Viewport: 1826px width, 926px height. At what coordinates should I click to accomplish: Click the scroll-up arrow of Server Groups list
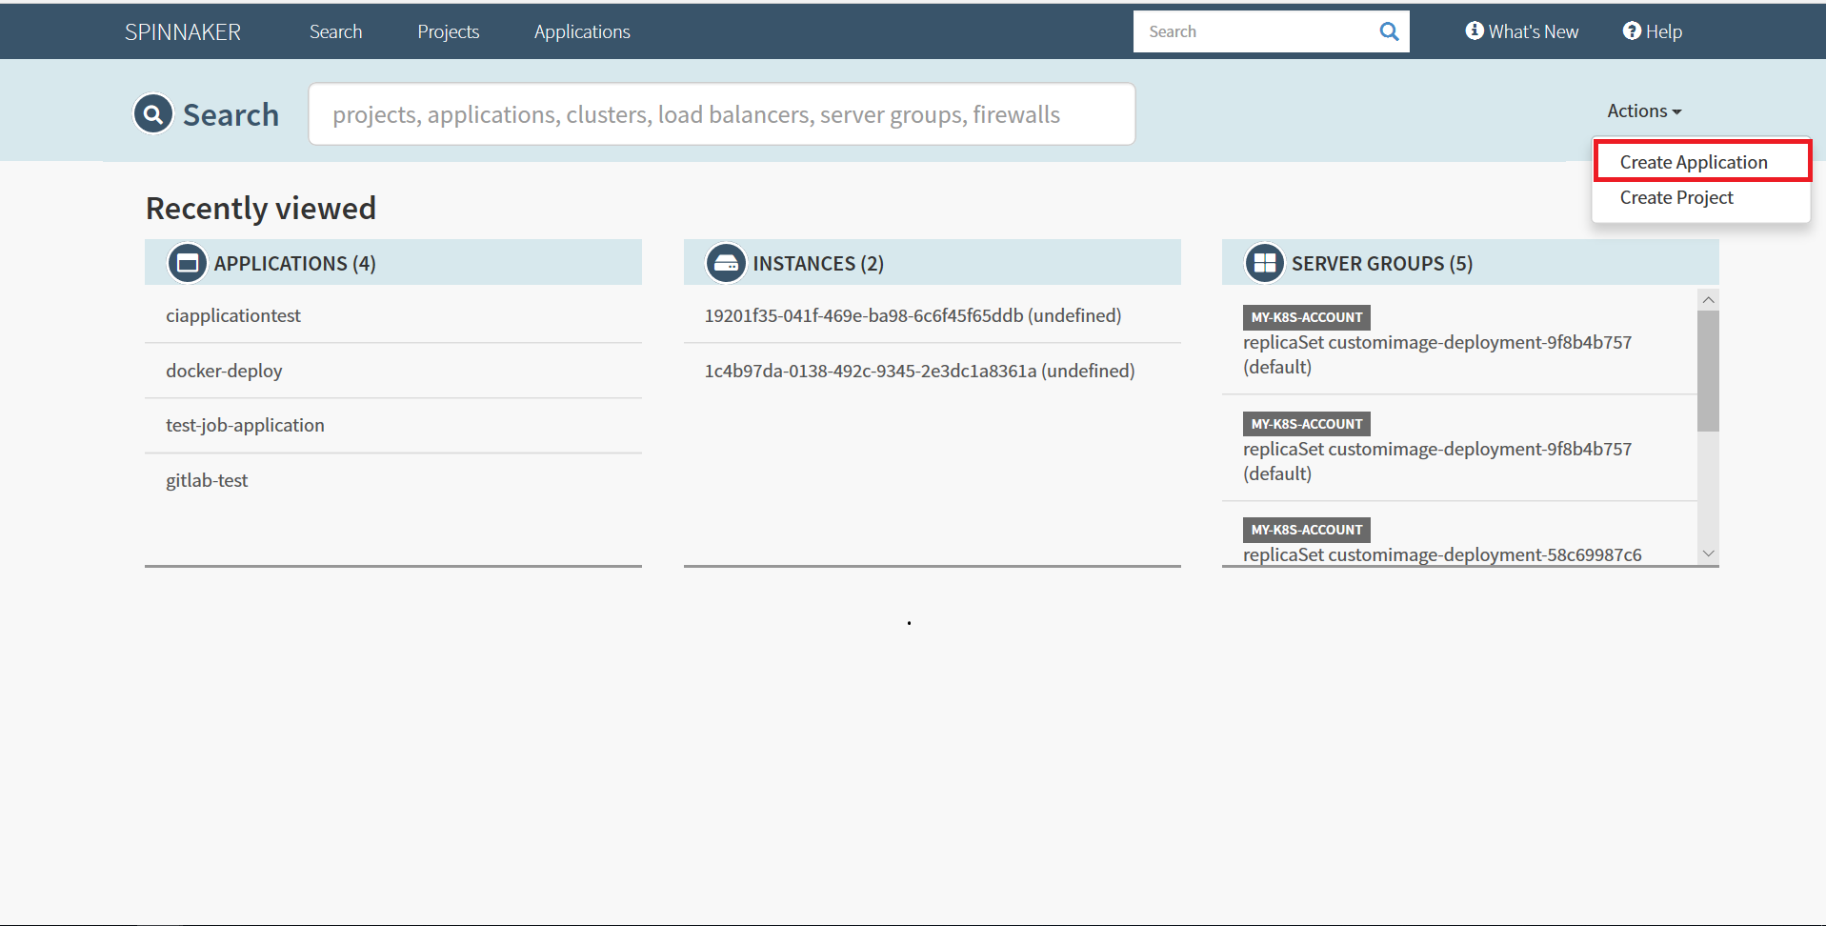[1708, 300]
